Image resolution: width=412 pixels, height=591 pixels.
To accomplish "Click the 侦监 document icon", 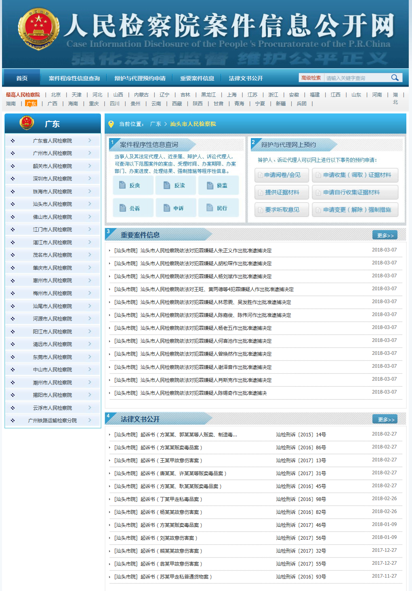I will (210, 185).
